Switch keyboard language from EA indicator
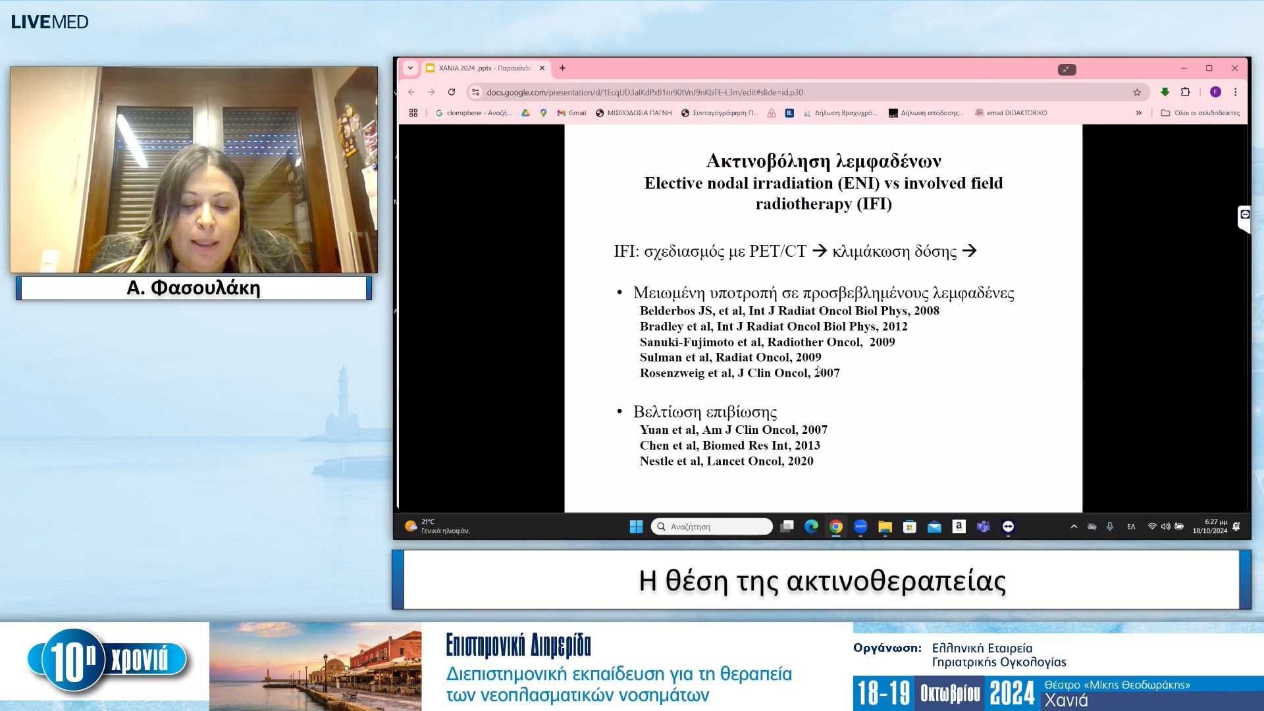Viewport: 1264px width, 711px height. [x=1131, y=527]
